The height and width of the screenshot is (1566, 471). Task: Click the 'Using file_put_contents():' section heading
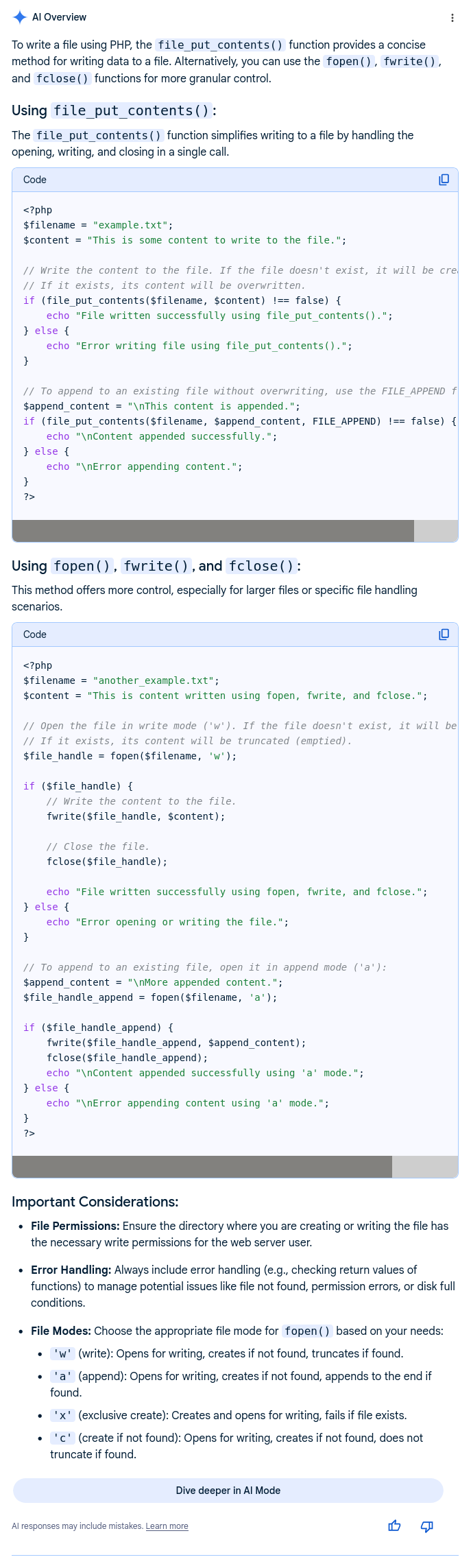(x=114, y=110)
